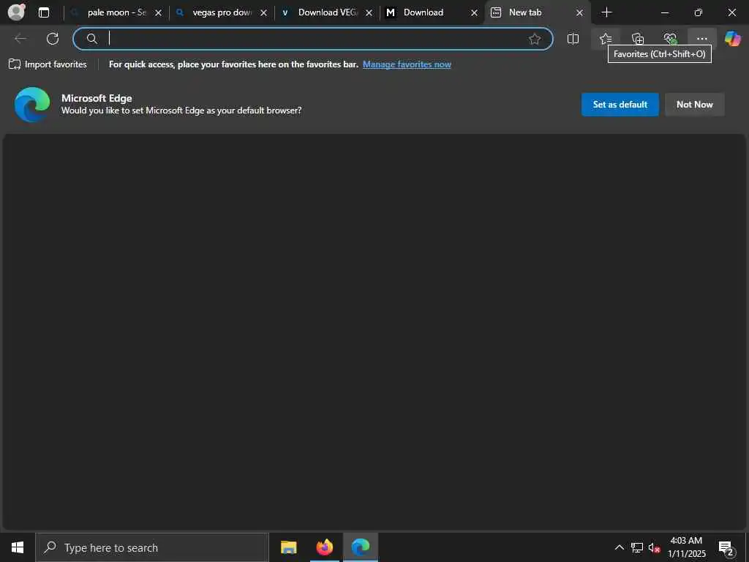Close the pale moon tab

[x=158, y=13]
